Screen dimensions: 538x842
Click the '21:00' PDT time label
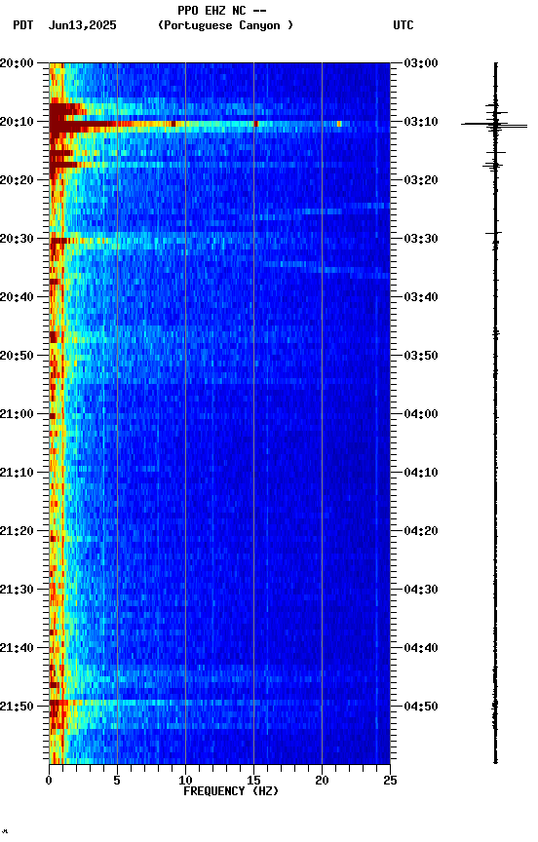pos(17,414)
